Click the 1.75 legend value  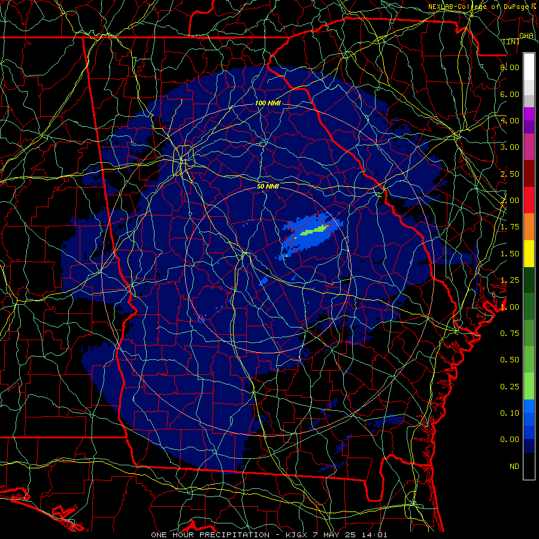coord(510,227)
